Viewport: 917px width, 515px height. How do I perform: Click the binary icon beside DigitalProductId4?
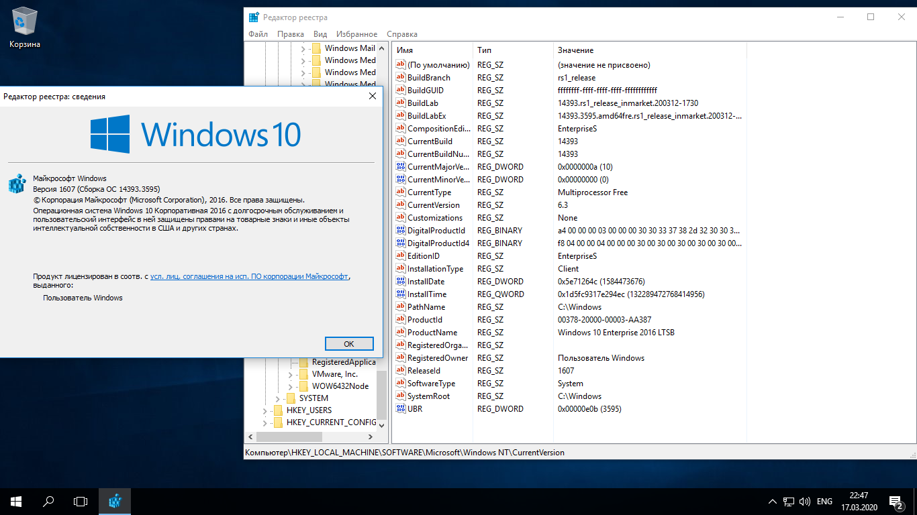[x=401, y=243]
